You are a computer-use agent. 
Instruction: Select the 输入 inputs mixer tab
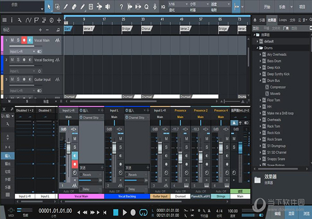[8, 156]
